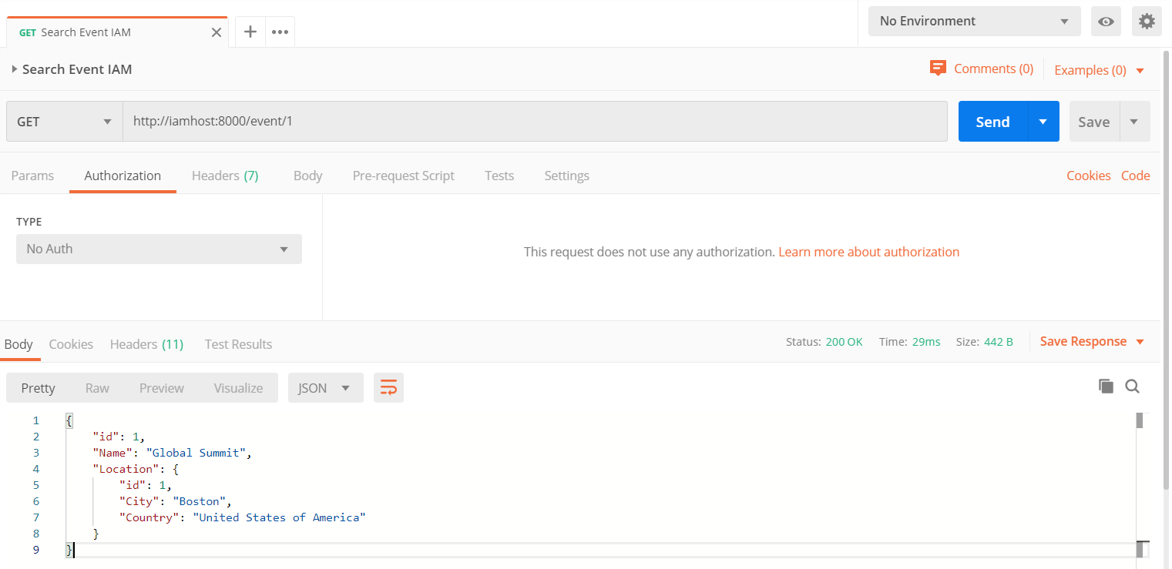Open a new request tab with plus icon
The width and height of the screenshot is (1172, 569).
[x=250, y=32]
